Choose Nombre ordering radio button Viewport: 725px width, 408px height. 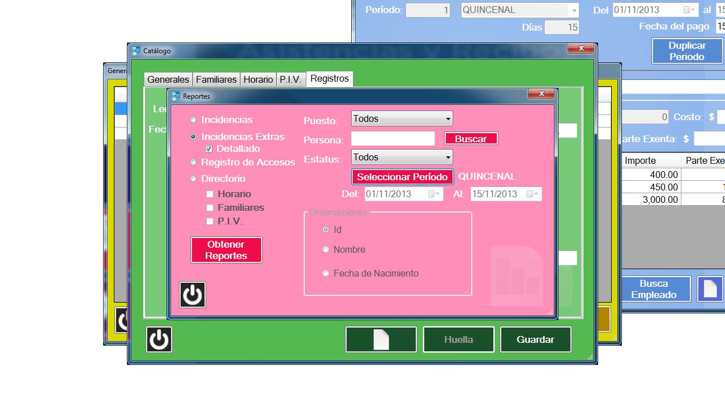click(x=326, y=249)
